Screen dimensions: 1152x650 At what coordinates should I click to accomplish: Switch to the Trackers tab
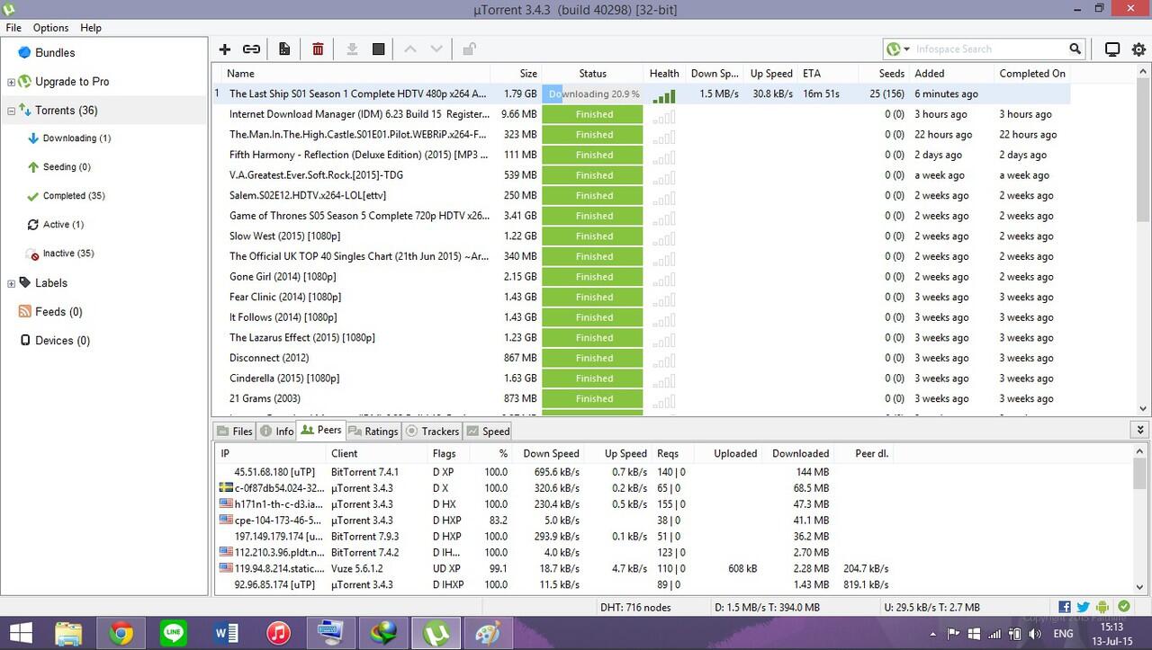click(x=433, y=432)
